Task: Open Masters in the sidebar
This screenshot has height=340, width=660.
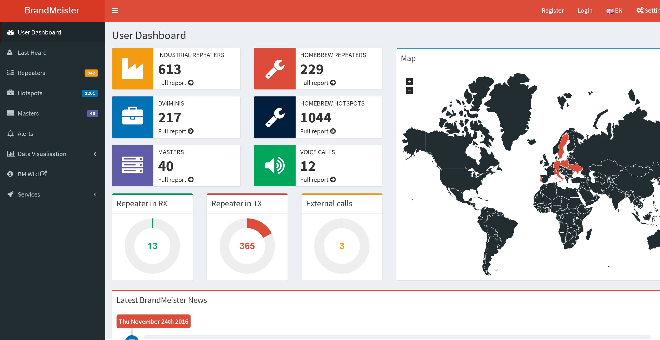Action: [53, 113]
